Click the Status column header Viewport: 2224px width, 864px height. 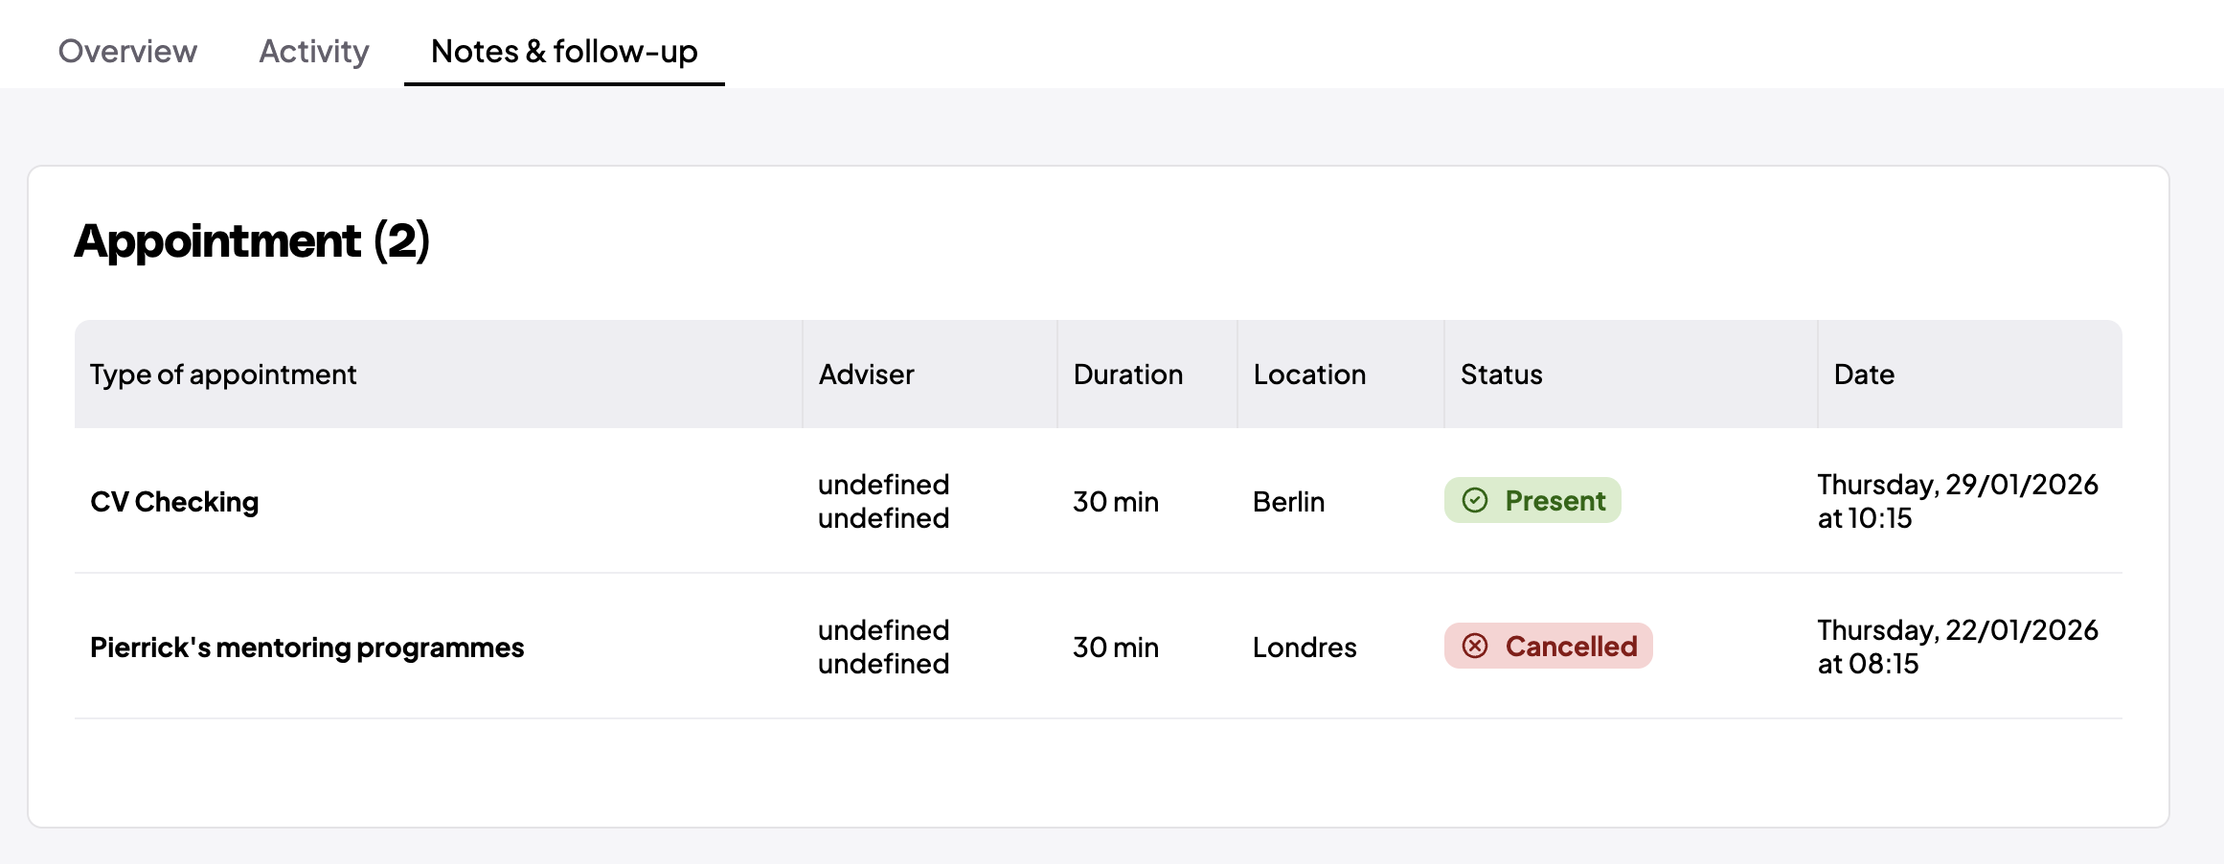coord(1501,374)
